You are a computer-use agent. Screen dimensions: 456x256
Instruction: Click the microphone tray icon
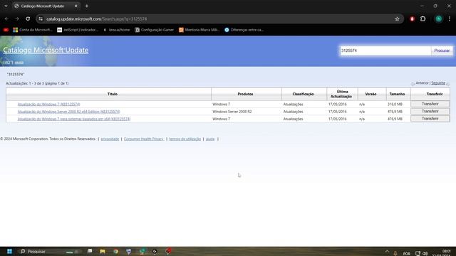[395, 253]
